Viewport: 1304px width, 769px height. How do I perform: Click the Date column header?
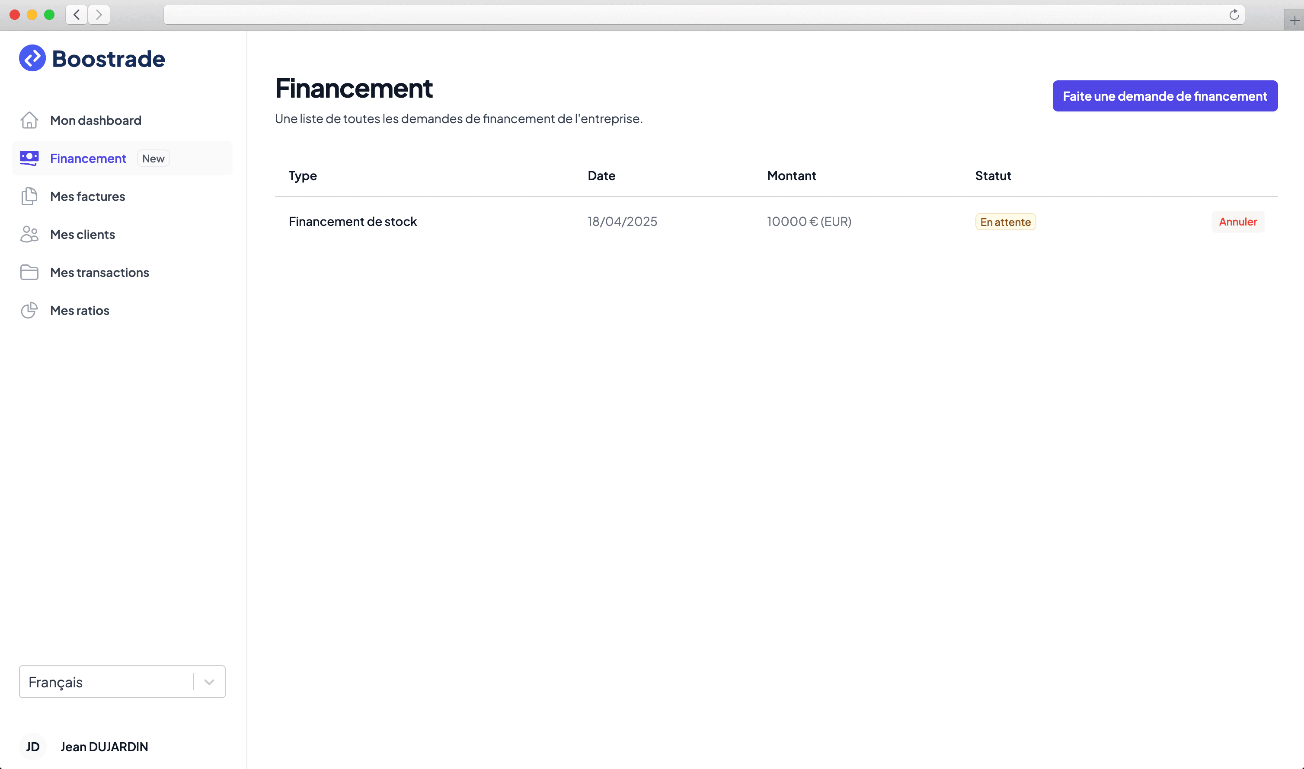coord(601,176)
